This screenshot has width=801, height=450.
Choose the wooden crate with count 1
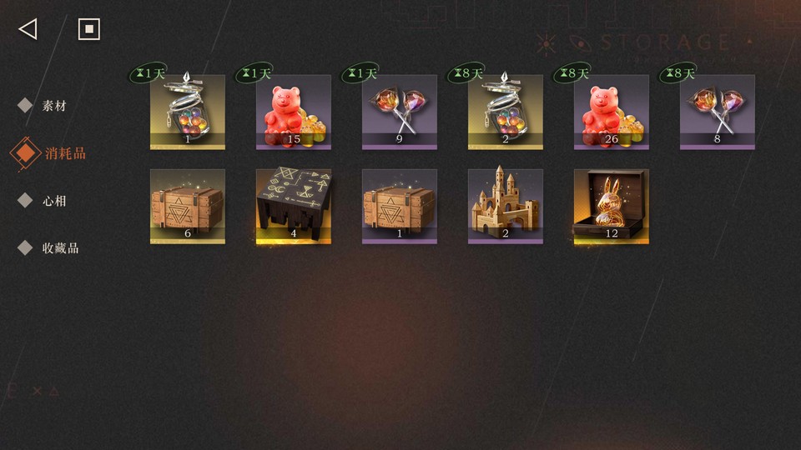[x=400, y=206]
